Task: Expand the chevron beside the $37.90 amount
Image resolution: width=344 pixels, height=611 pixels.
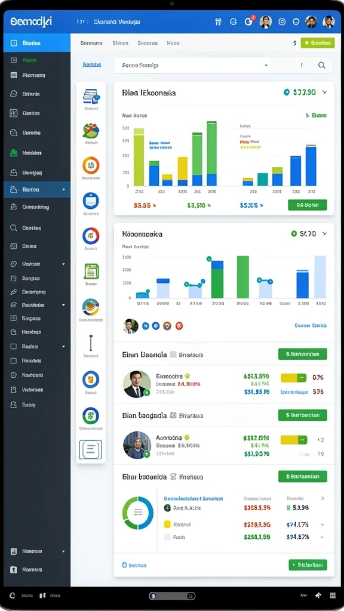Action: 324,92
